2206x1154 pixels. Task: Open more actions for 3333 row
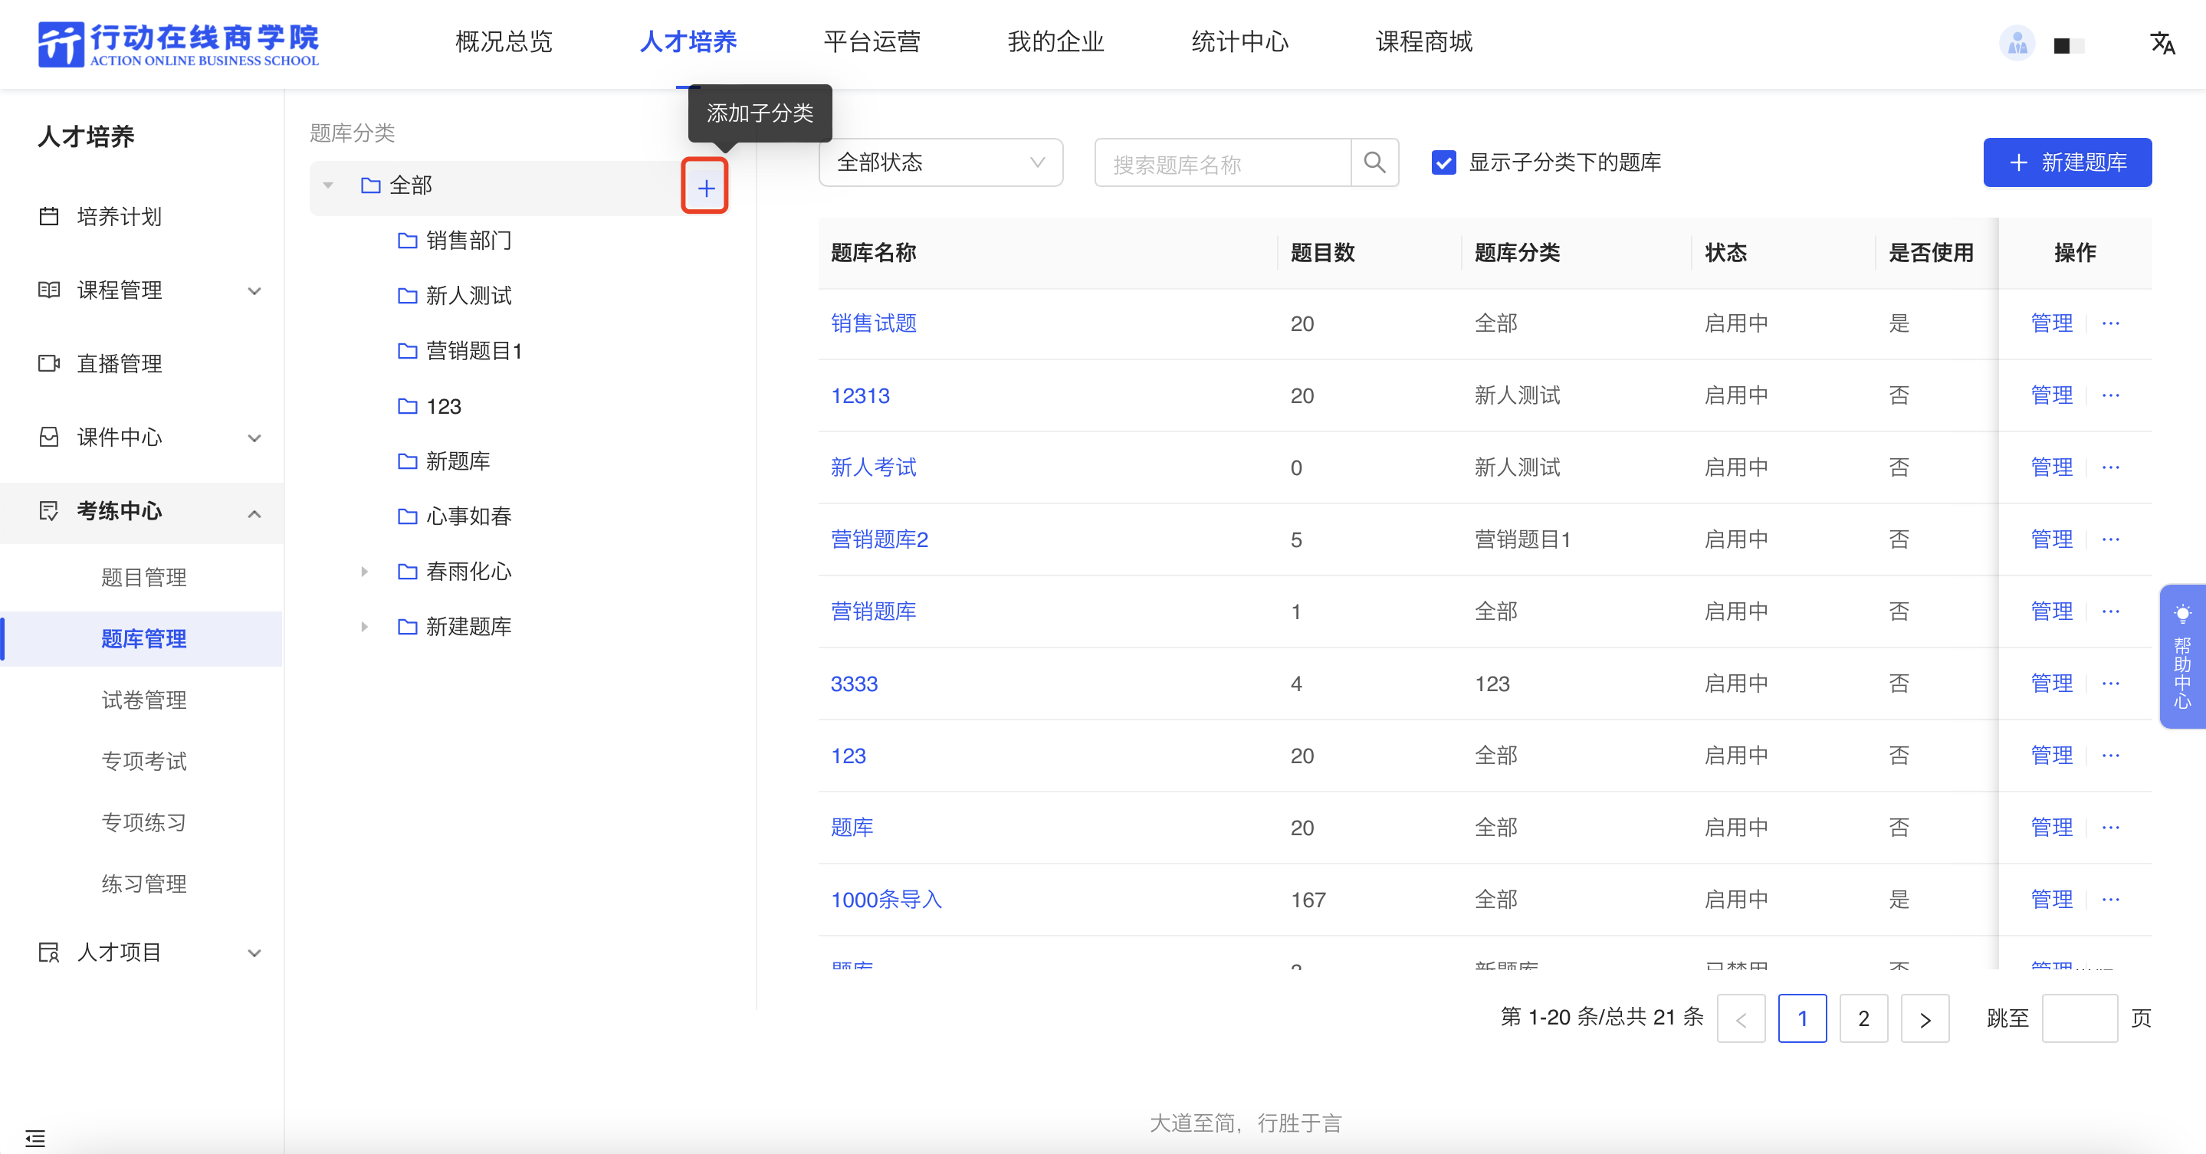(2111, 684)
